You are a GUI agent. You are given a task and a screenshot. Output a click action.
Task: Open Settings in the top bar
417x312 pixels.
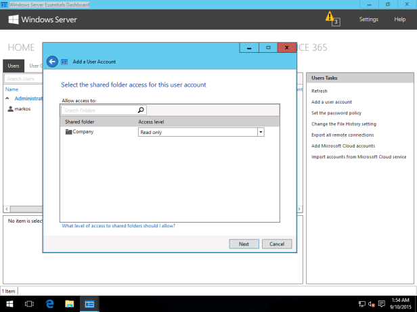[368, 20]
